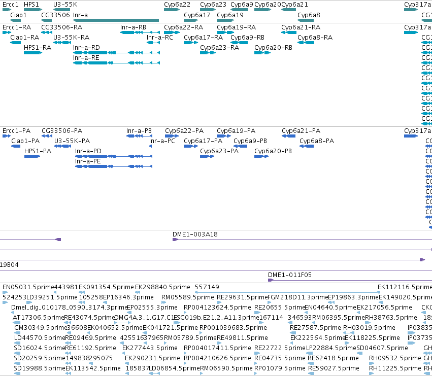Click the Cyp6a20 gene label
The width and height of the screenshot is (432, 376).
tap(268, 5)
